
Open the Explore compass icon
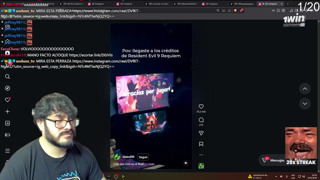click(7, 88)
